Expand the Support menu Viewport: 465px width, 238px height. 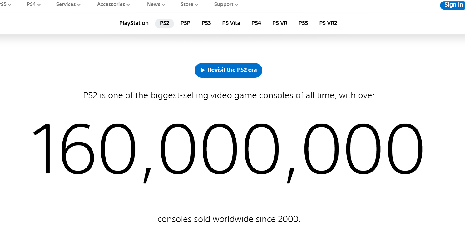(226, 4)
